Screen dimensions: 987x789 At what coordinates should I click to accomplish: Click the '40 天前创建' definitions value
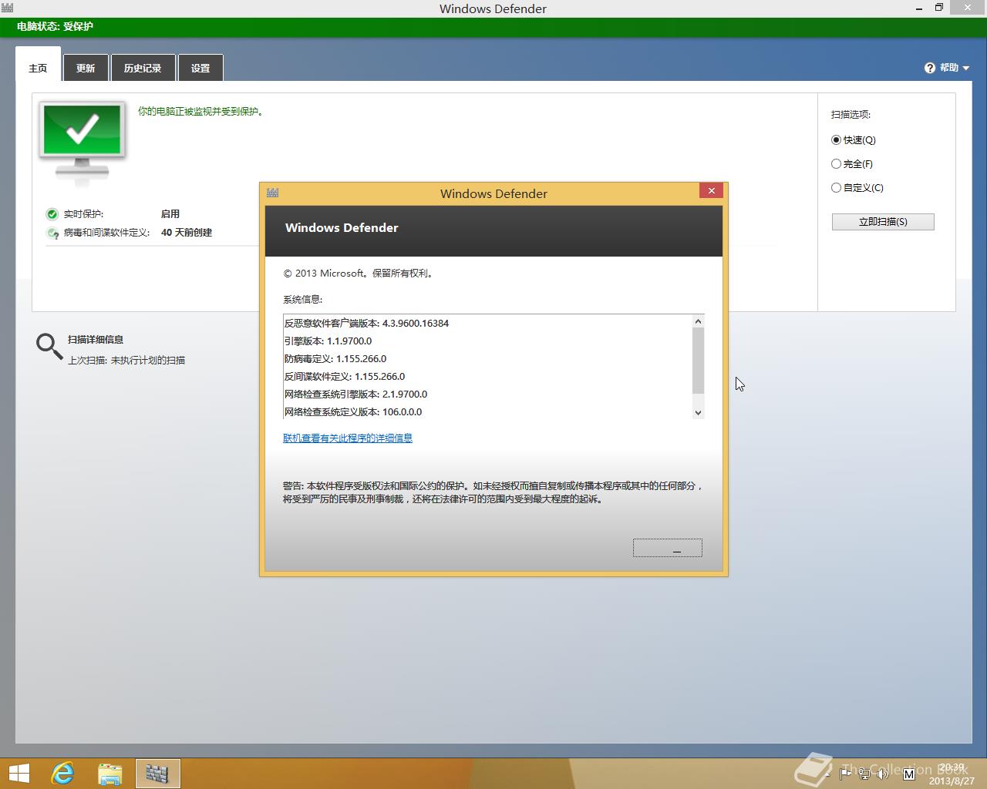point(187,233)
